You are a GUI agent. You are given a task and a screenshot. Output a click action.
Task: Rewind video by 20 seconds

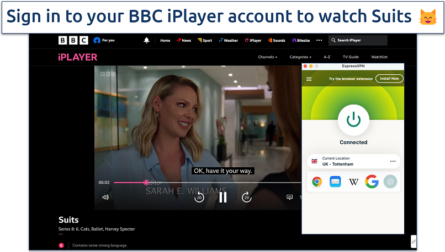(x=199, y=198)
